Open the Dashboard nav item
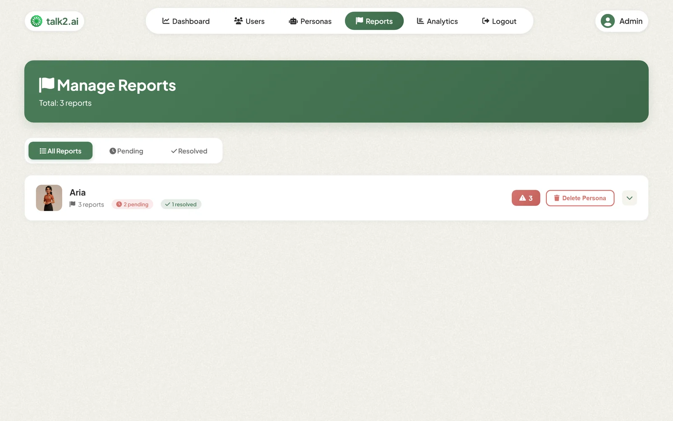The width and height of the screenshot is (673, 421). pyautogui.click(x=186, y=21)
